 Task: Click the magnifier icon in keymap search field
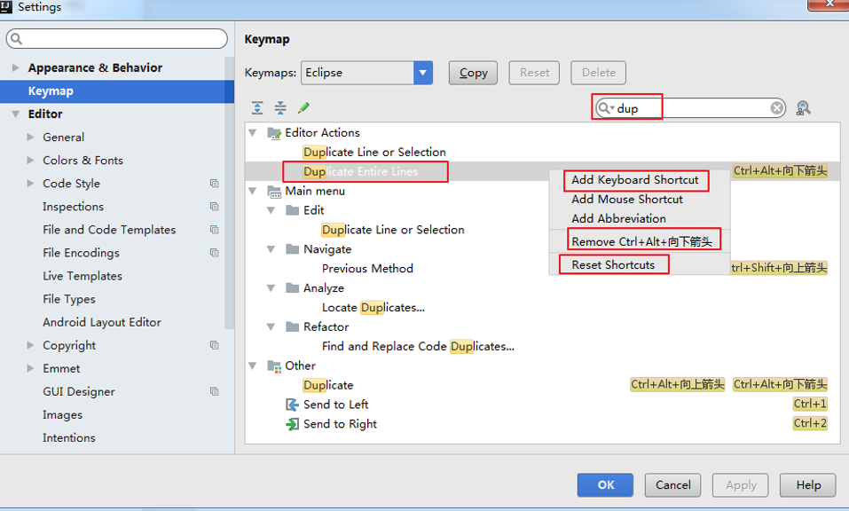(x=605, y=108)
